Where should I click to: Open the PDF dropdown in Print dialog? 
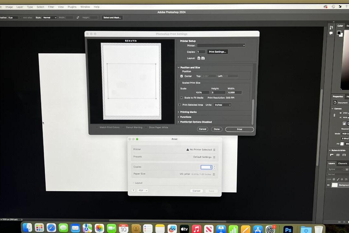(x=143, y=190)
